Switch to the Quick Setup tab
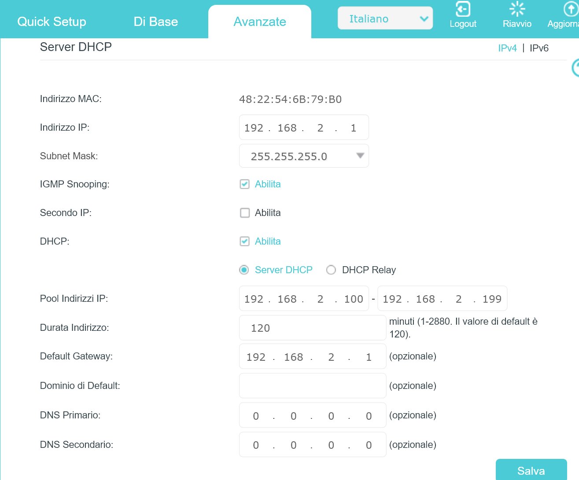The width and height of the screenshot is (579, 480). coord(52,22)
